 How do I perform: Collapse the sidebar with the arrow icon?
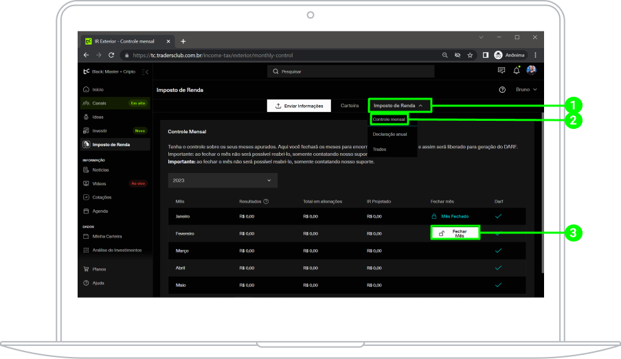[x=146, y=71]
